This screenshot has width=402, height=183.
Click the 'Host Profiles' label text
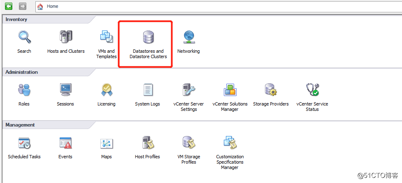(x=147, y=157)
